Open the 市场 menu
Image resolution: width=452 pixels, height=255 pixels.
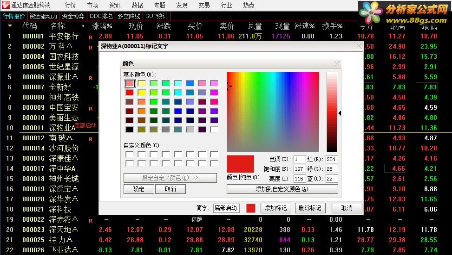[92, 5]
